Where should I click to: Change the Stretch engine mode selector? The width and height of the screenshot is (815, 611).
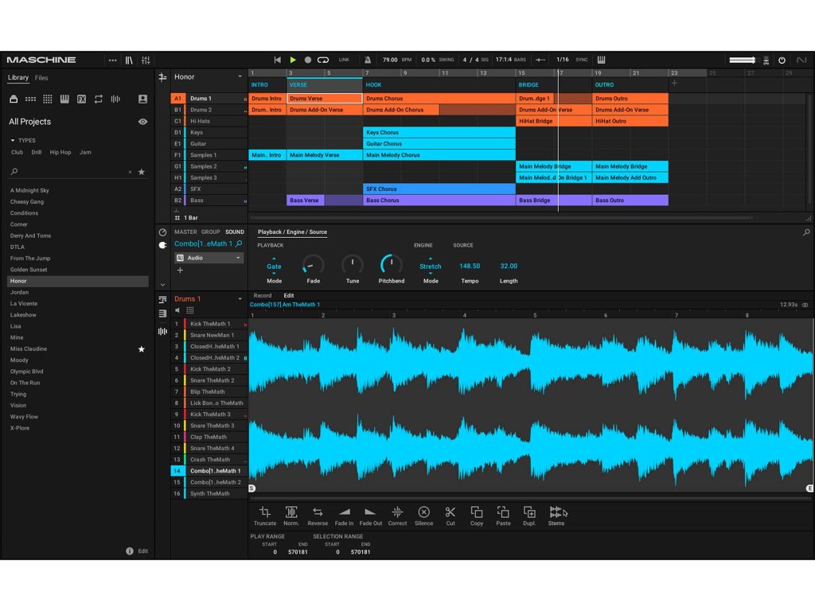click(x=431, y=266)
